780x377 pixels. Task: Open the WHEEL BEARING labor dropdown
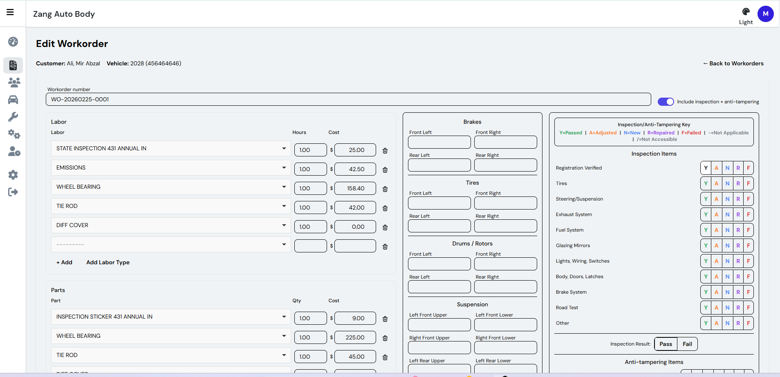[x=171, y=187]
